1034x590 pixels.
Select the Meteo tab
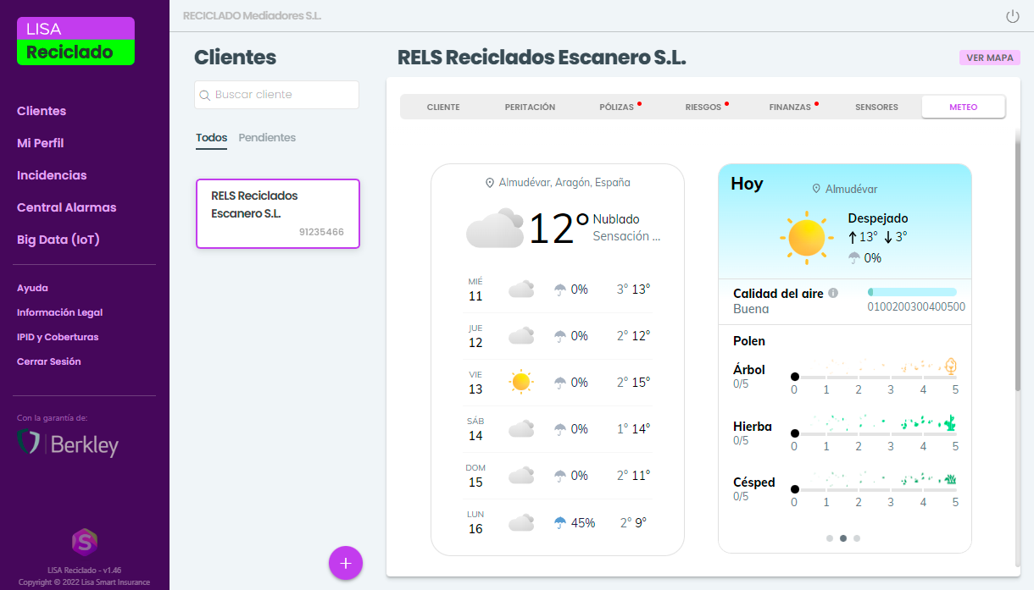(964, 108)
